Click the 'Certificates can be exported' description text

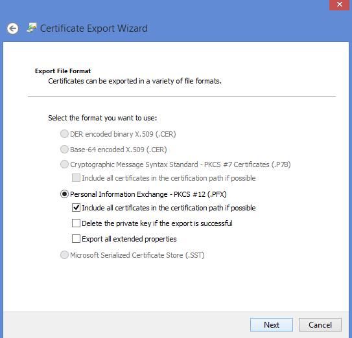click(x=135, y=81)
